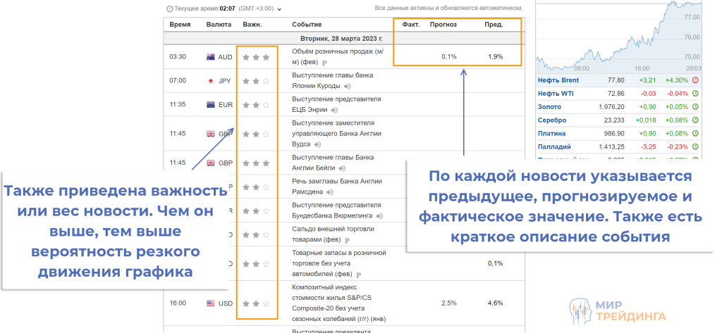
Task: Click the 1.976,20 price for Золото
Action: 611,107
